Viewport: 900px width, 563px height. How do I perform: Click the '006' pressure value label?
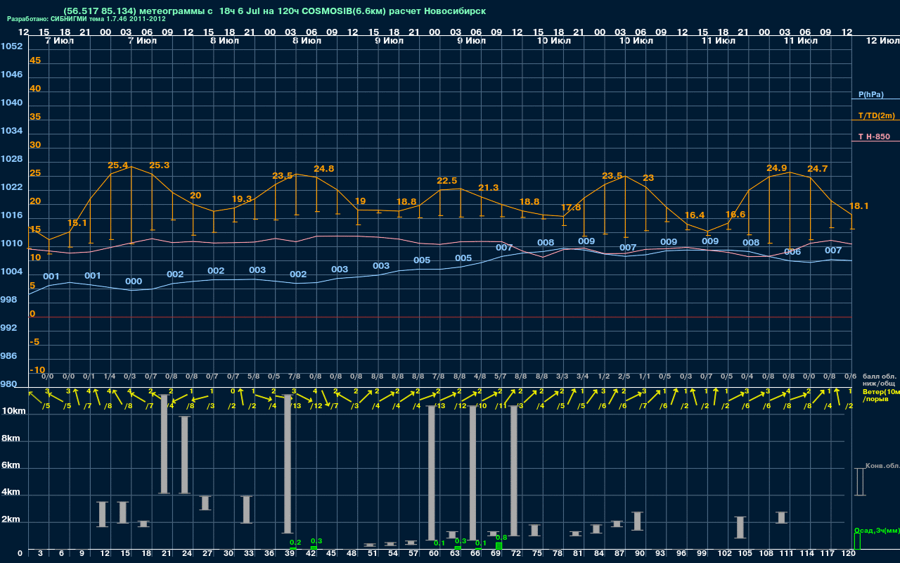792,252
